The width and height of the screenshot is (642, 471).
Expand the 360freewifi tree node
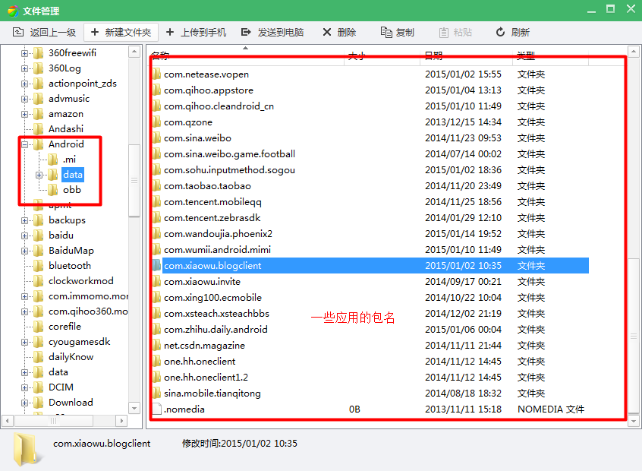point(24,53)
